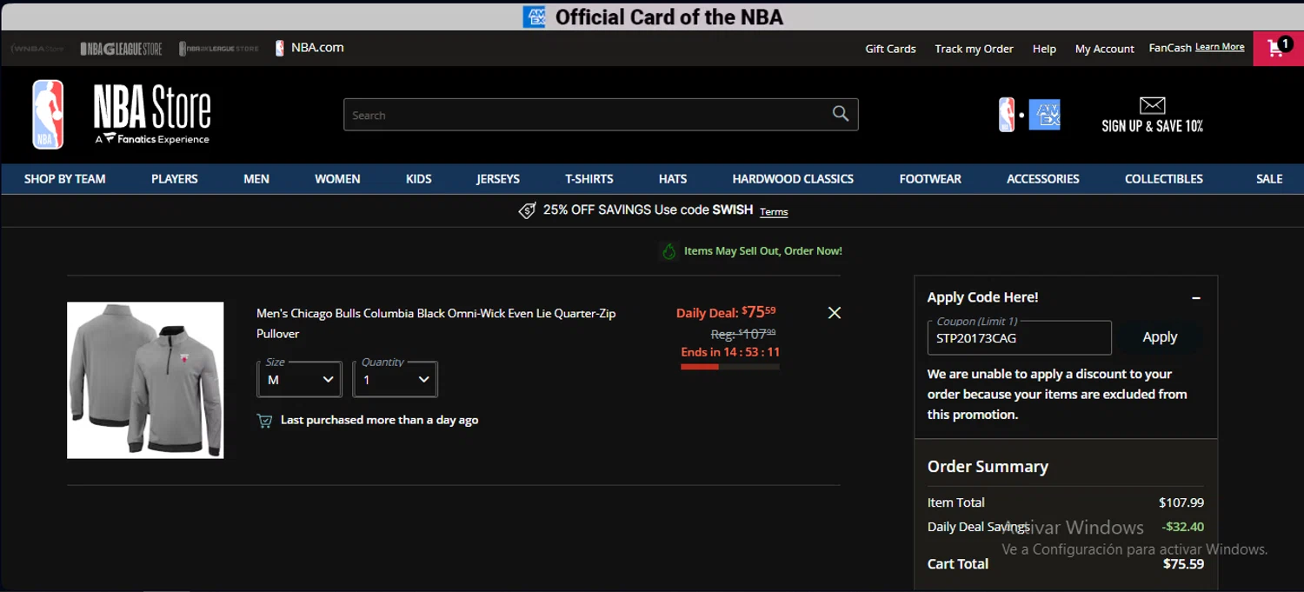Click the Items May Sell Out text
1304x592 pixels.
click(762, 251)
